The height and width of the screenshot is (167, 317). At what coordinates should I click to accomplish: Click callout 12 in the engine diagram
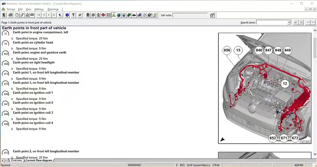tap(285, 83)
